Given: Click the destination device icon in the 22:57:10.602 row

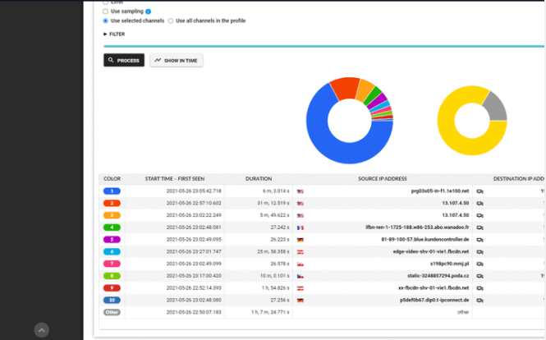Looking at the screenshot, I should click(479, 204).
